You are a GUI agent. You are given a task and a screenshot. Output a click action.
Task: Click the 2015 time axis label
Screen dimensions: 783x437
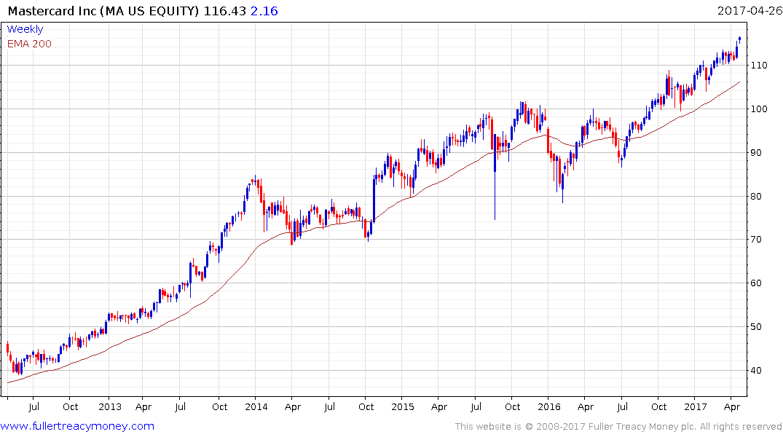point(403,406)
